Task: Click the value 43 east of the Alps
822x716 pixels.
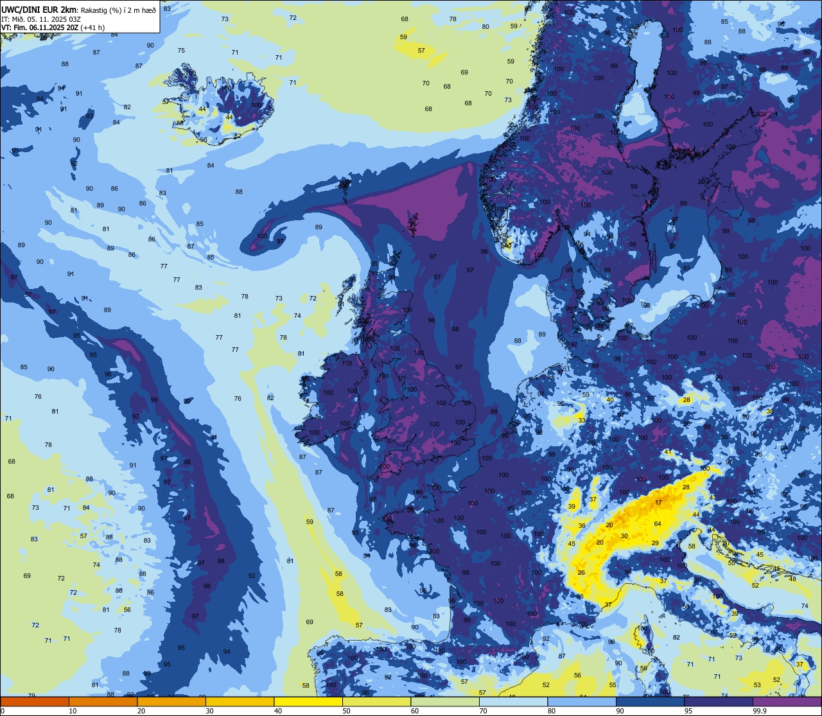Action: (713, 498)
